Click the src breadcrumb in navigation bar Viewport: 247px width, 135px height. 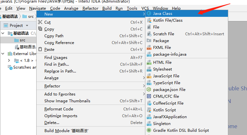coord(28,16)
